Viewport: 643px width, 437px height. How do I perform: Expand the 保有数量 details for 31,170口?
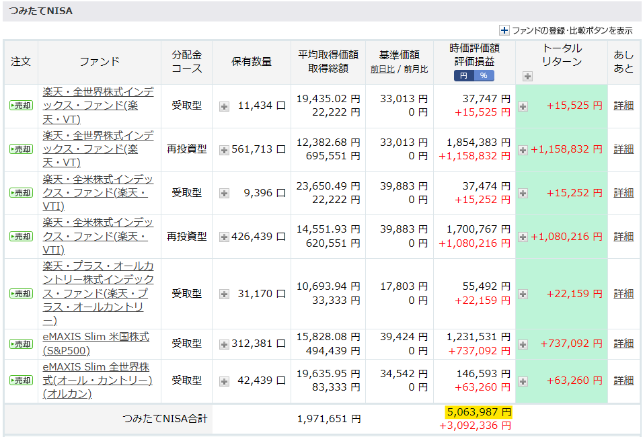(x=224, y=294)
